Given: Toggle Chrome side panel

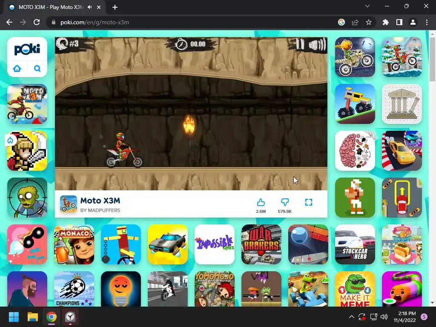Looking at the screenshot, I should click(399, 22).
